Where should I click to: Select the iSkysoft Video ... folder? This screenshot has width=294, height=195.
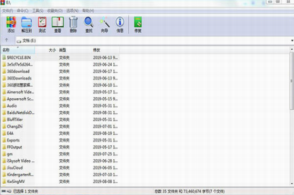pyautogui.click(x=21, y=161)
